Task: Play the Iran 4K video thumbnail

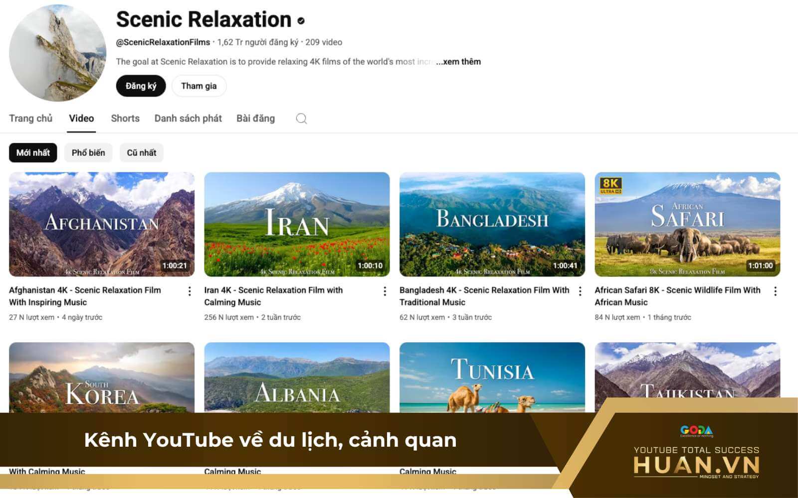Action: [x=297, y=224]
